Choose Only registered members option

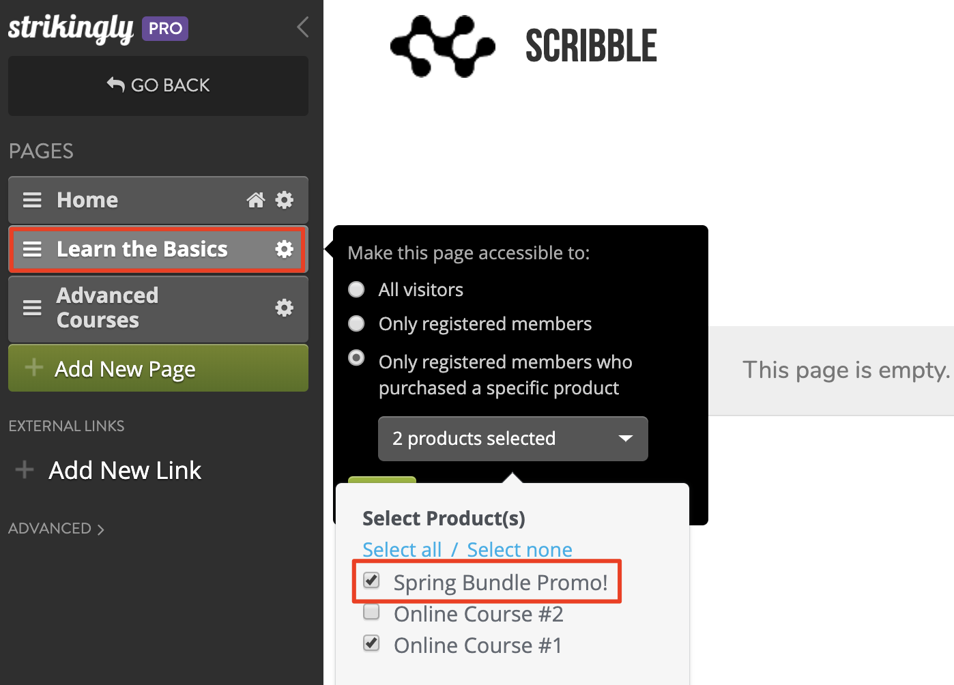(x=356, y=323)
